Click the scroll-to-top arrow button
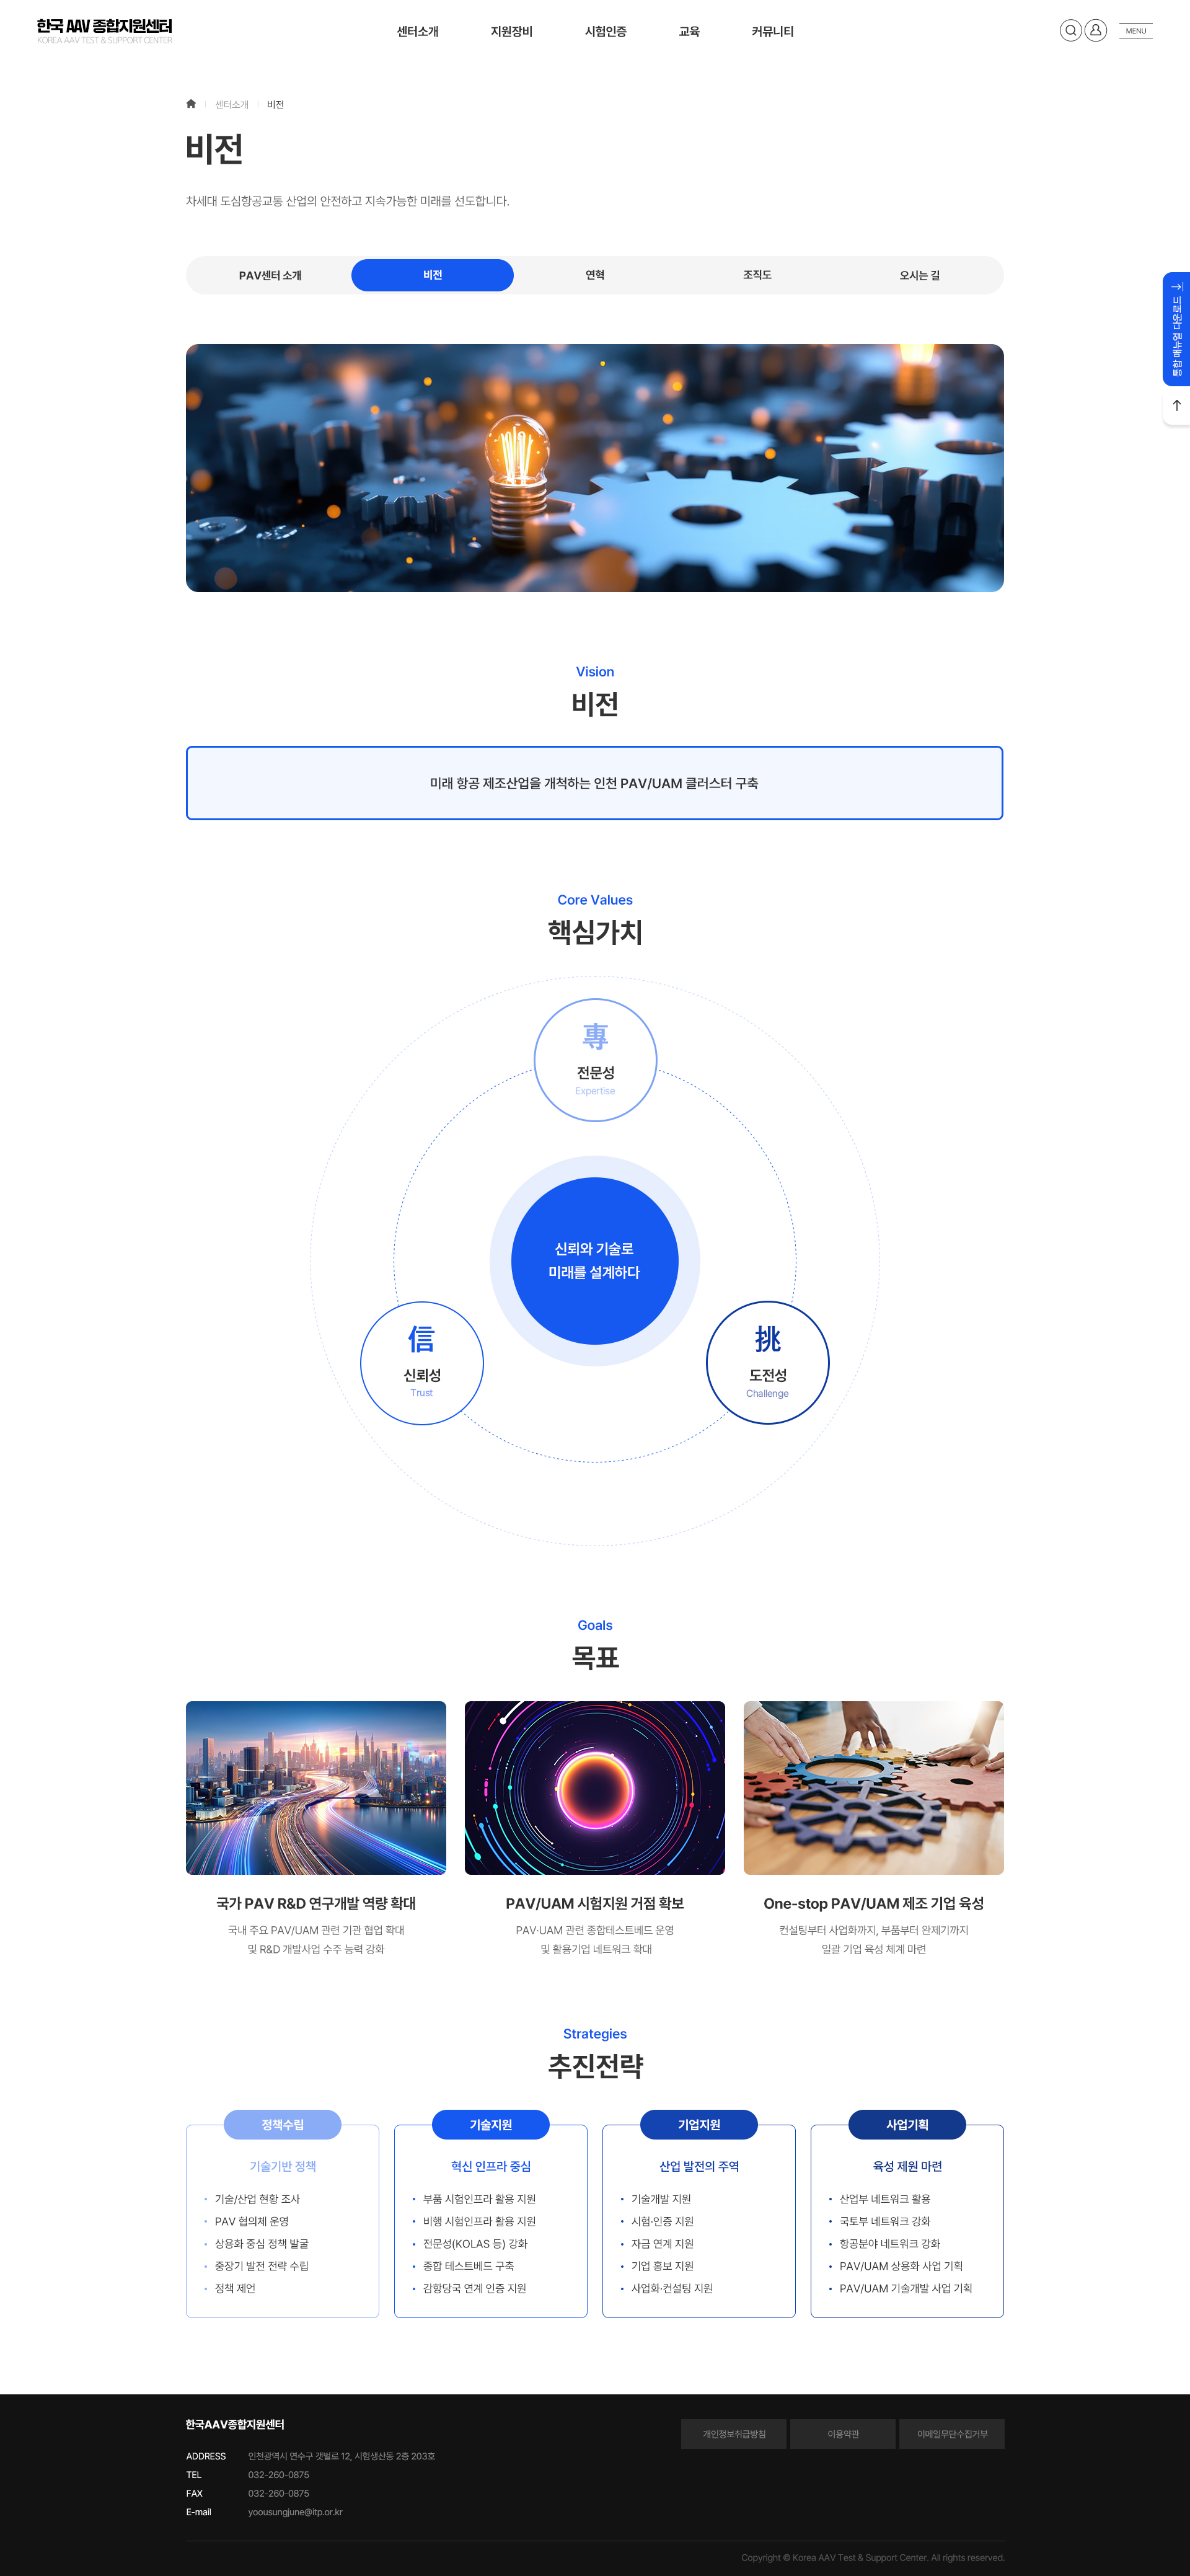The width and height of the screenshot is (1190, 2576). pos(1176,406)
